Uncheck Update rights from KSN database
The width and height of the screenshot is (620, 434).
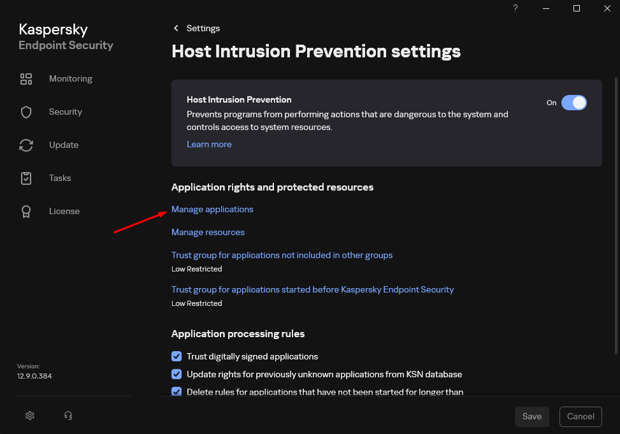point(177,374)
